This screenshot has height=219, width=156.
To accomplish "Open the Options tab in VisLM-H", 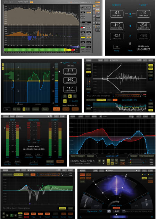I will coord(75,109).
